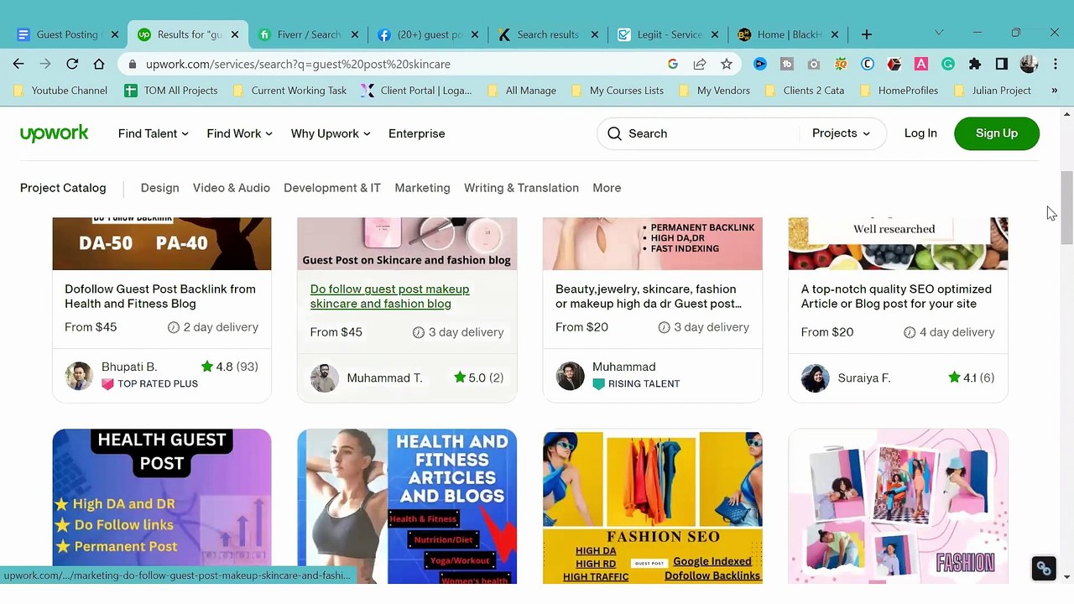Screen dimensions: 1074x604
Task: Click the floating link icon at bottom right
Action: click(x=1043, y=568)
